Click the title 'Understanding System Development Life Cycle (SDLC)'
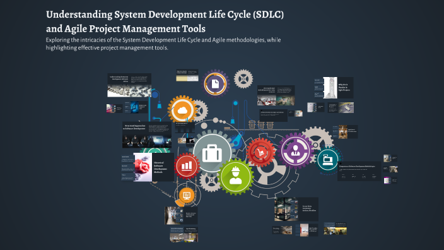 [x=165, y=14]
